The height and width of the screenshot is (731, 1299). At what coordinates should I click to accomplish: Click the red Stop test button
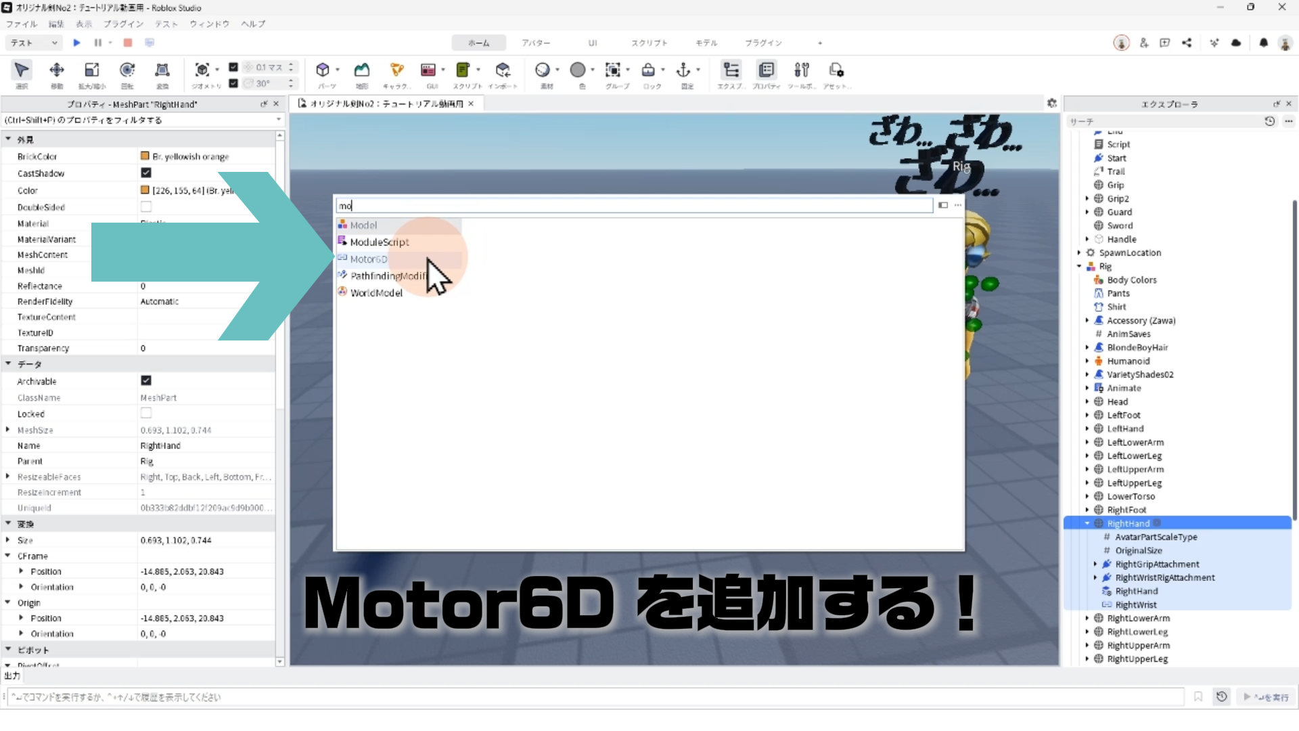click(x=128, y=43)
